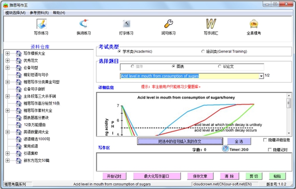Expand the 引语集粹 tree node
Screen dimensions: 296x189
[8, 153]
